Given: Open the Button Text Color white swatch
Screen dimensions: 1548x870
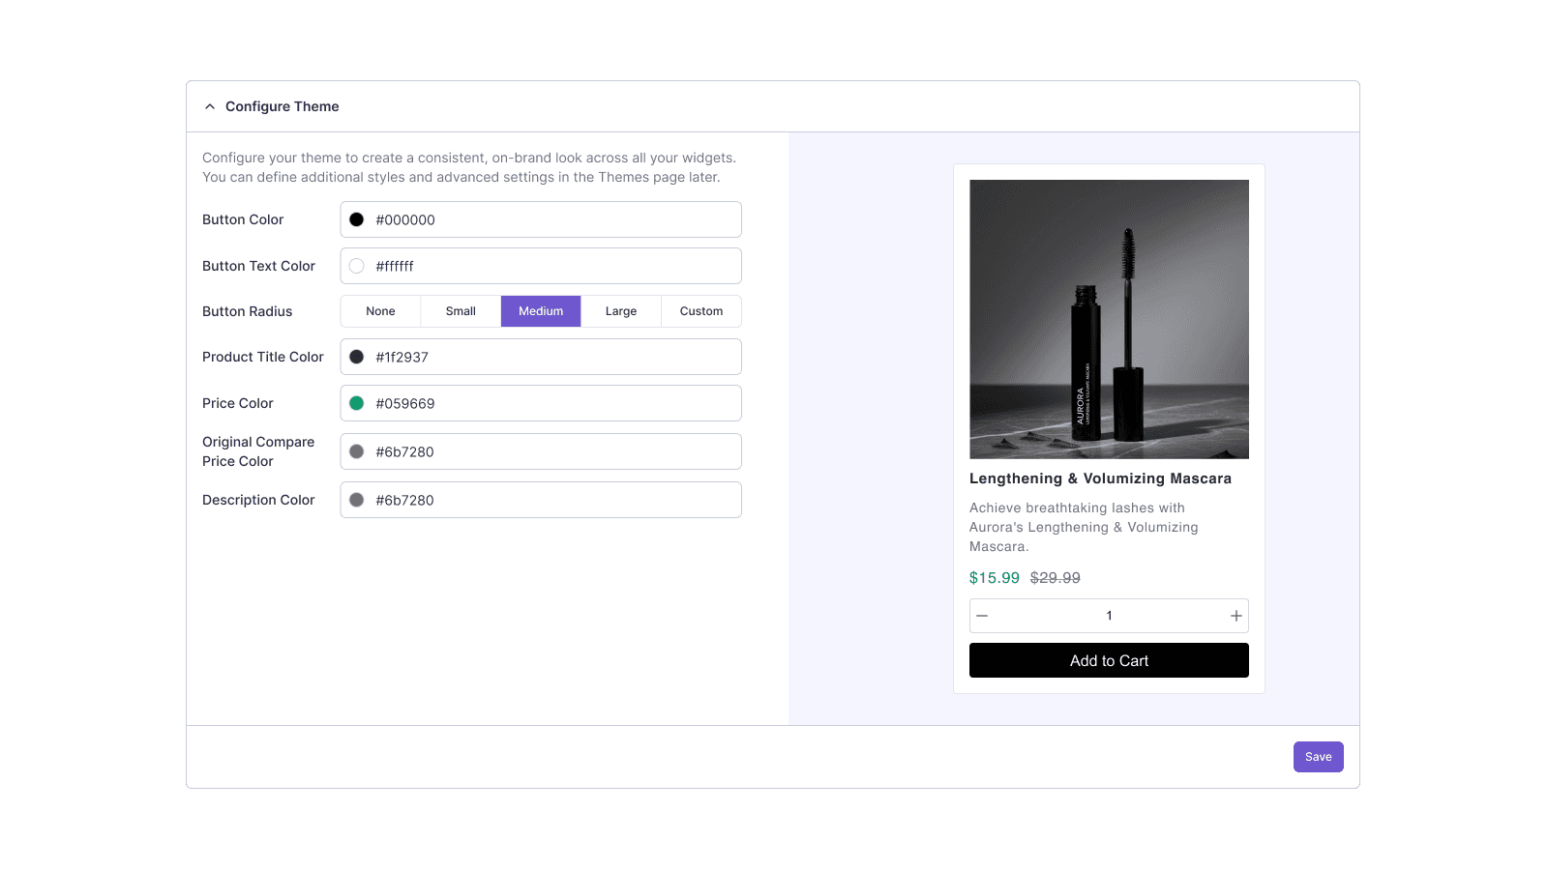Looking at the screenshot, I should click(x=357, y=266).
